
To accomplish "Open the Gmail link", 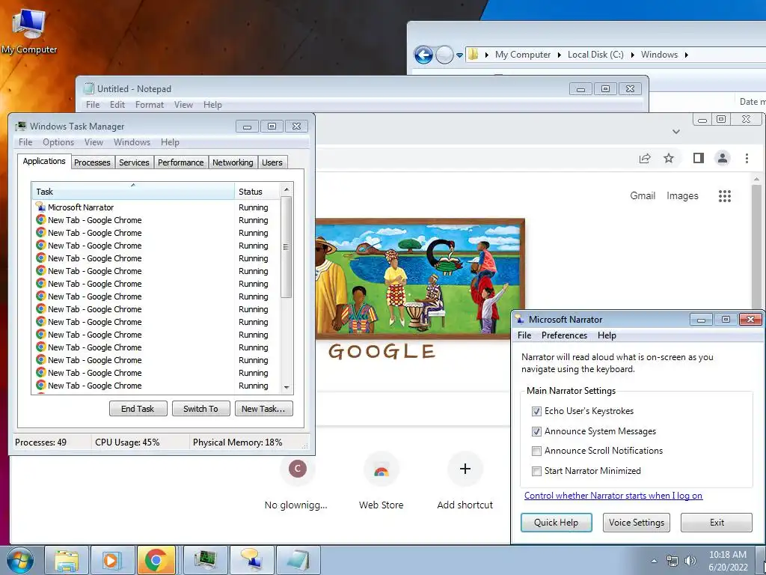I will point(643,195).
